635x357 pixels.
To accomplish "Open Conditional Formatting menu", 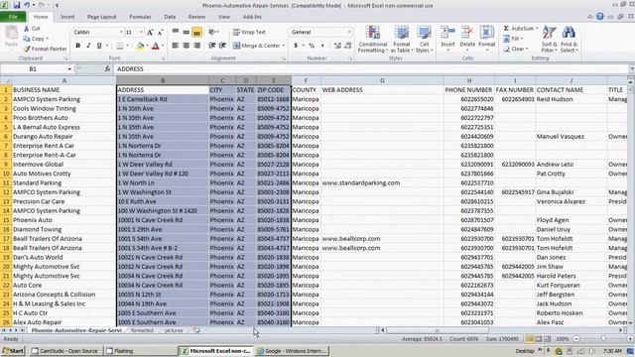I will pos(373,40).
